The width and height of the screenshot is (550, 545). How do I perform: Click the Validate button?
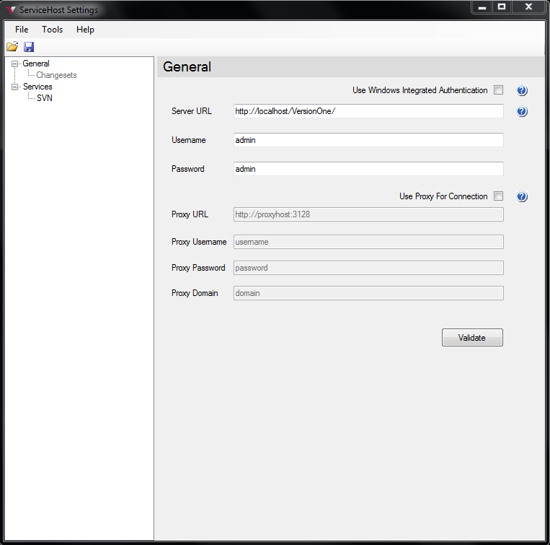point(472,337)
